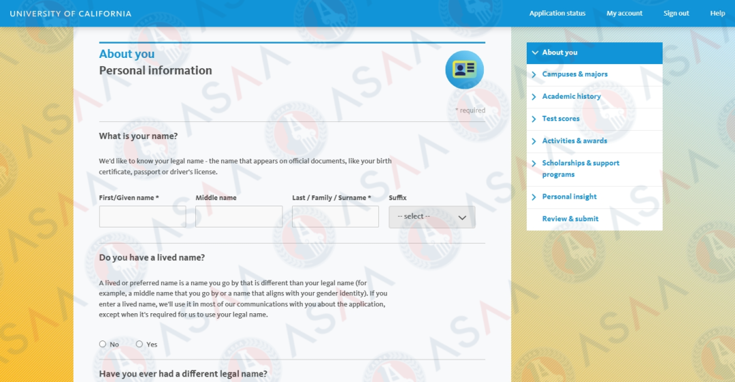The height and width of the screenshot is (382, 735).
Task: Open the Suffix select dropdown
Action: pyautogui.click(x=431, y=217)
